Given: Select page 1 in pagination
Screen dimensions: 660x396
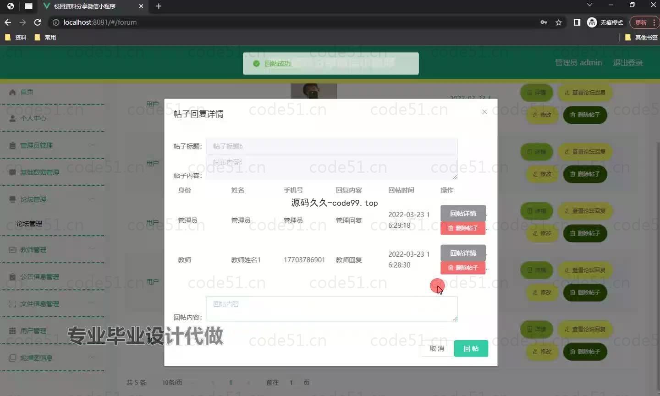Looking at the screenshot, I should 231,382.
